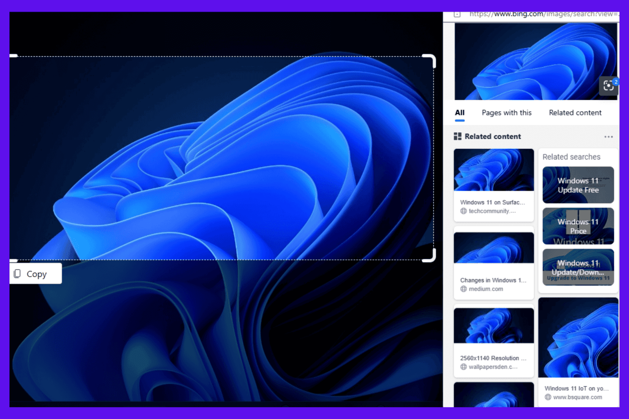629x419 pixels.
Task: Click the globe icon beside techcommunity
Action: coord(464,211)
